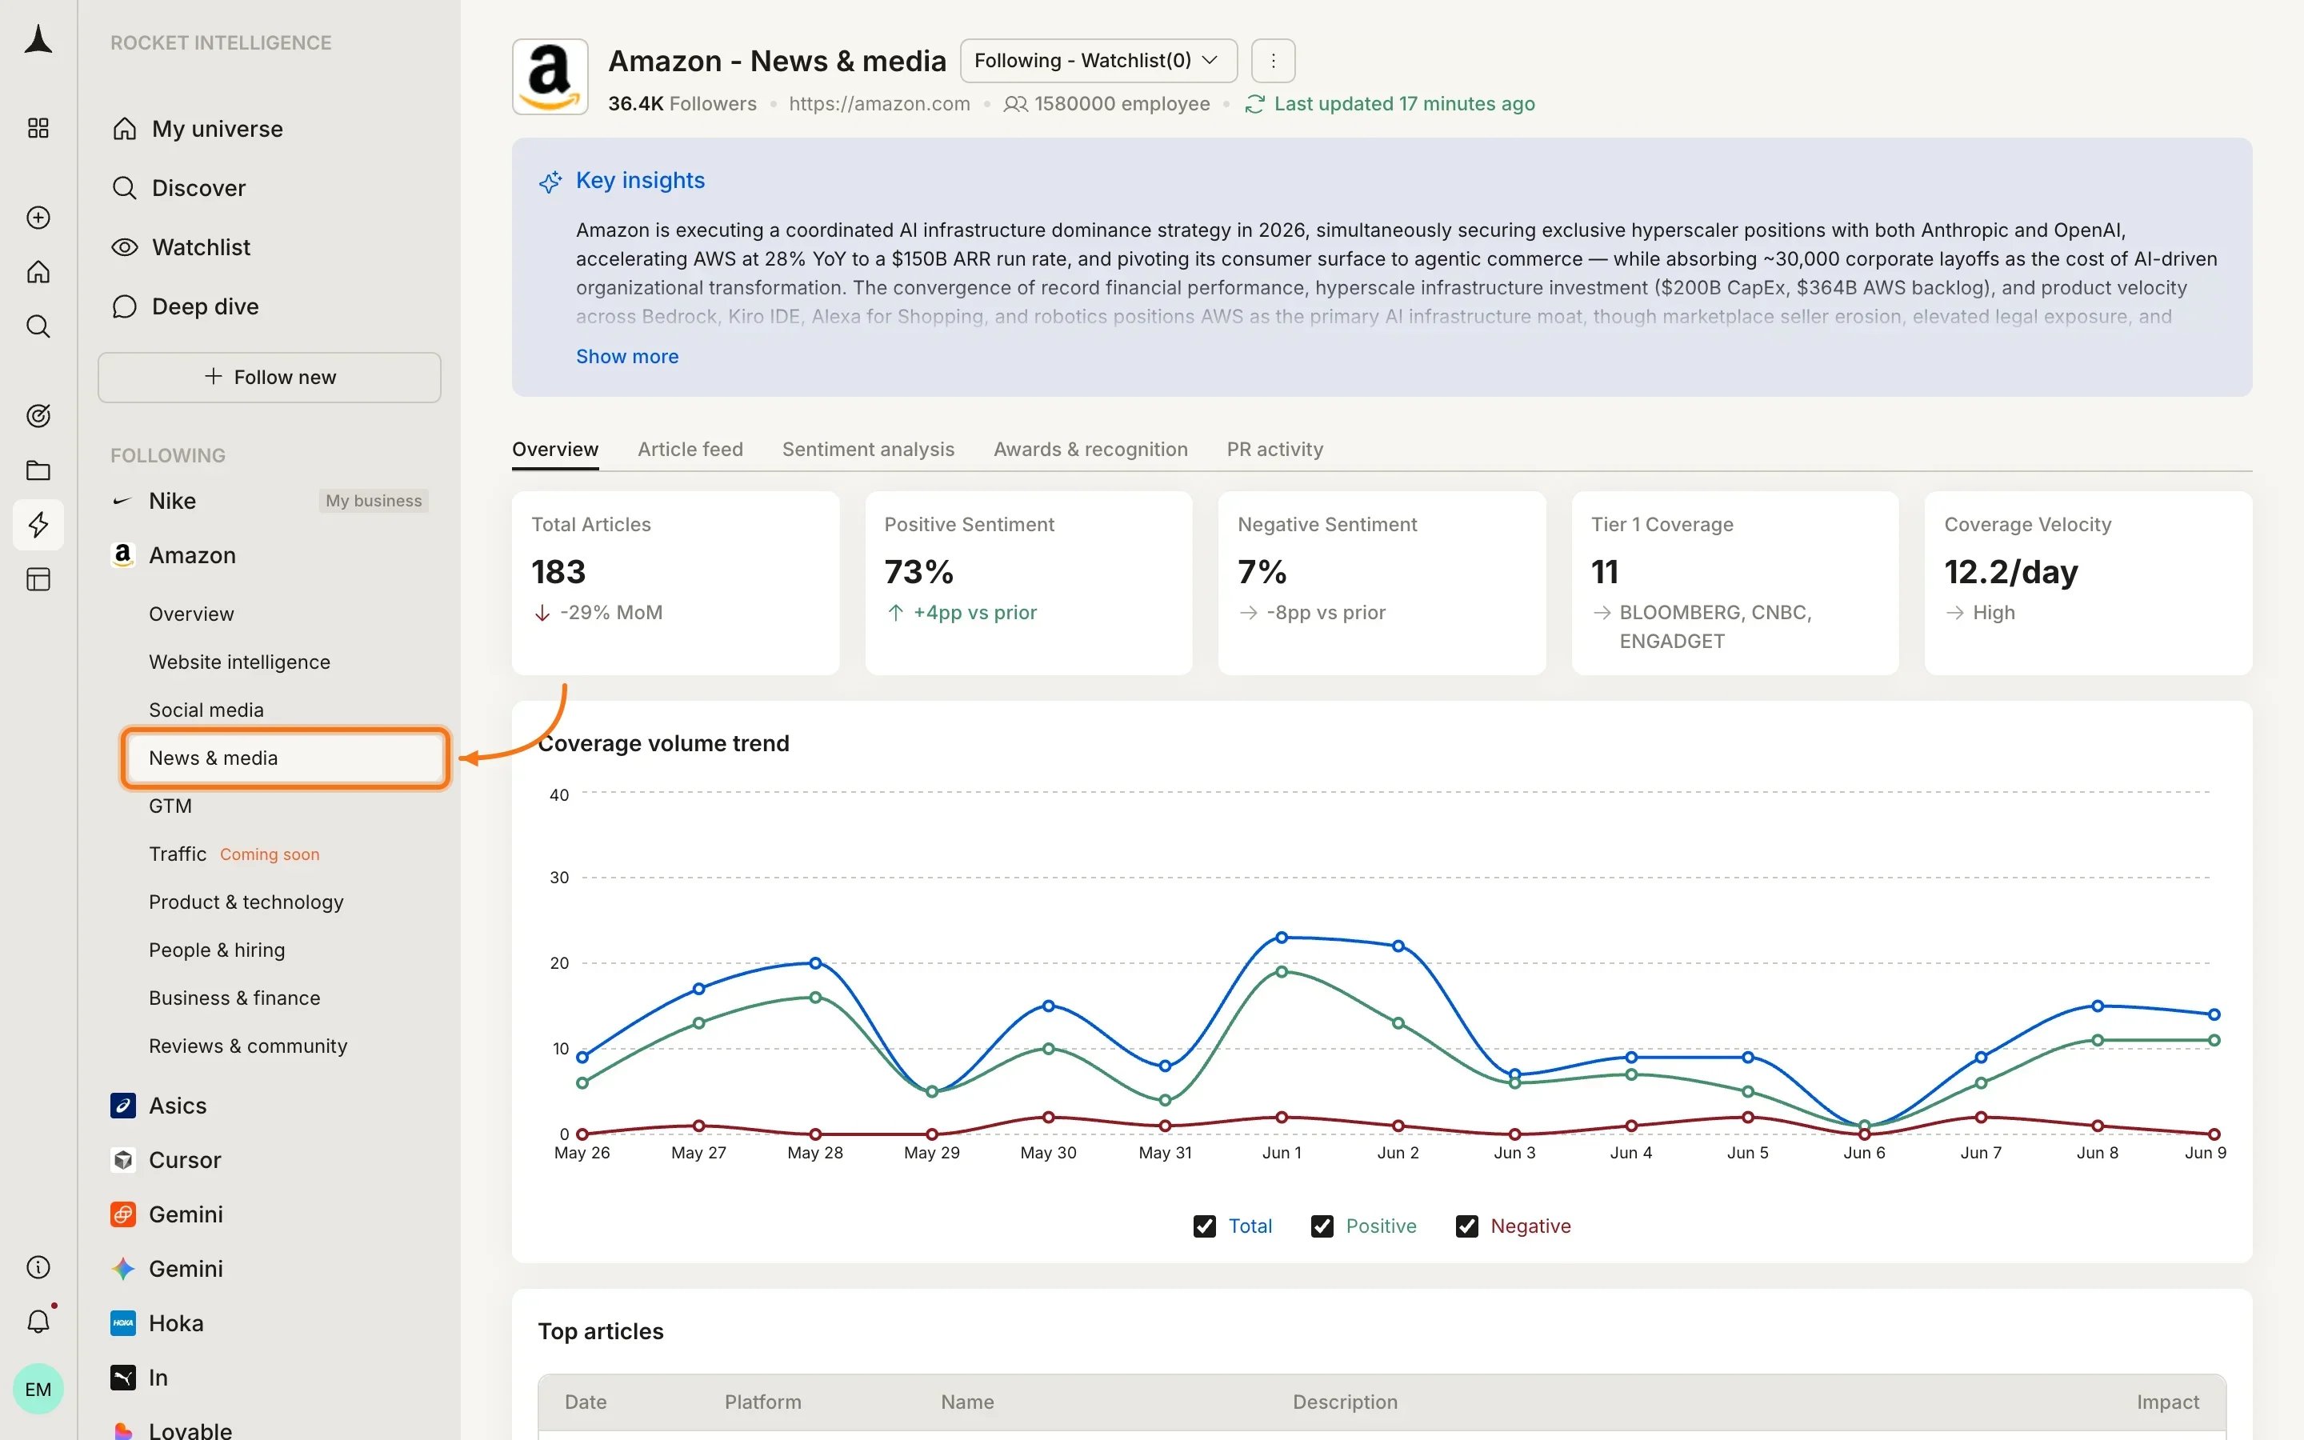Open Product & technology section
The image size is (2304, 1440).
tap(246, 902)
